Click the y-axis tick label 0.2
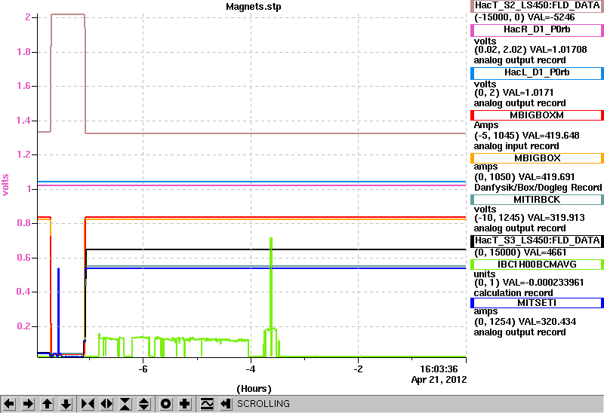This screenshot has height=413, width=604. (x=23, y=326)
